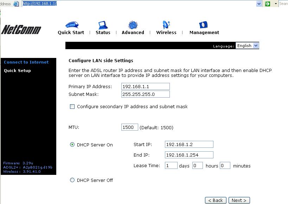Click the End IP field
The height and width of the screenshot is (204, 288).
(189, 155)
